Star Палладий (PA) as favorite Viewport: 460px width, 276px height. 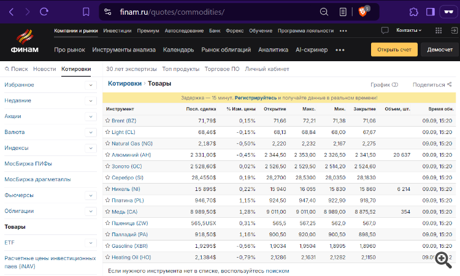click(108, 234)
